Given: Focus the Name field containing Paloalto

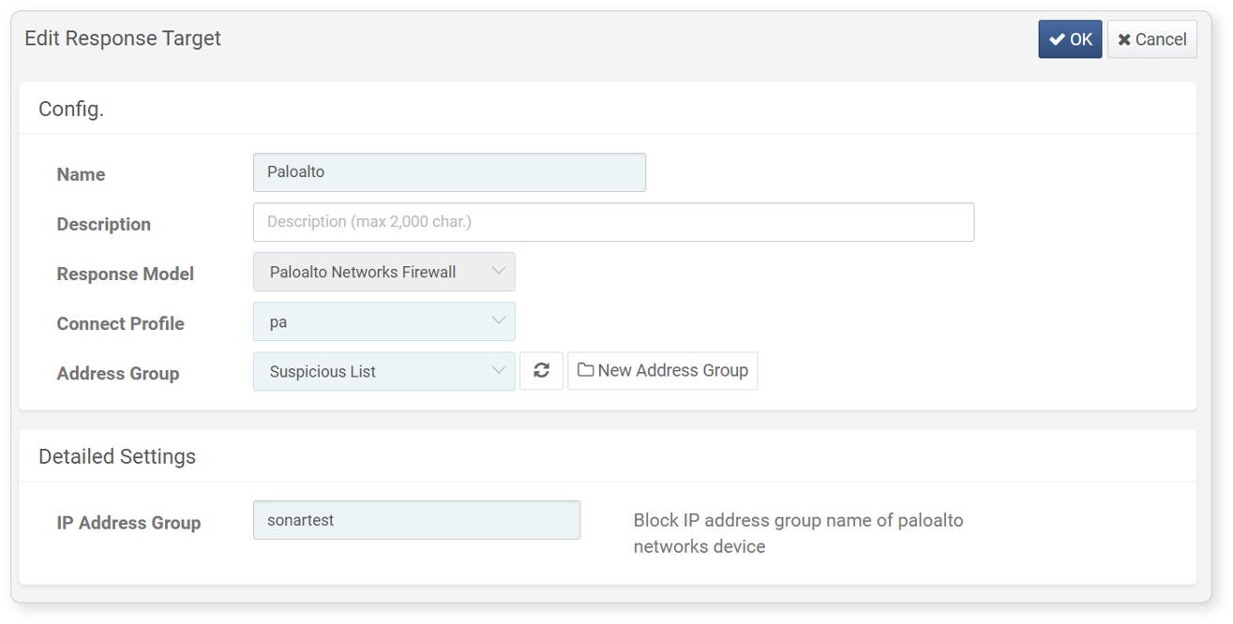Looking at the screenshot, I should (449, 172).
